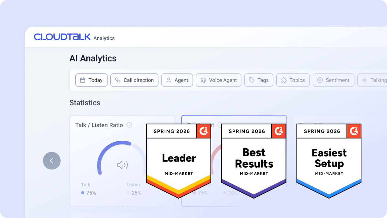Click the smiley icon in the Sentiment filter

pos(320,80)
